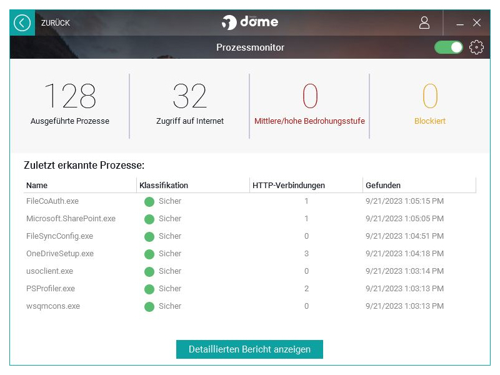
Task: Click the back arrow icon
Action: tap(22, 23)
